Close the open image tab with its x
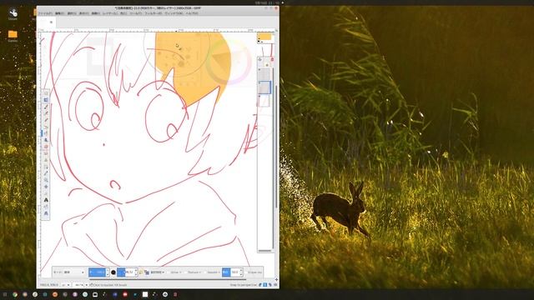 [x=51, y=22]
